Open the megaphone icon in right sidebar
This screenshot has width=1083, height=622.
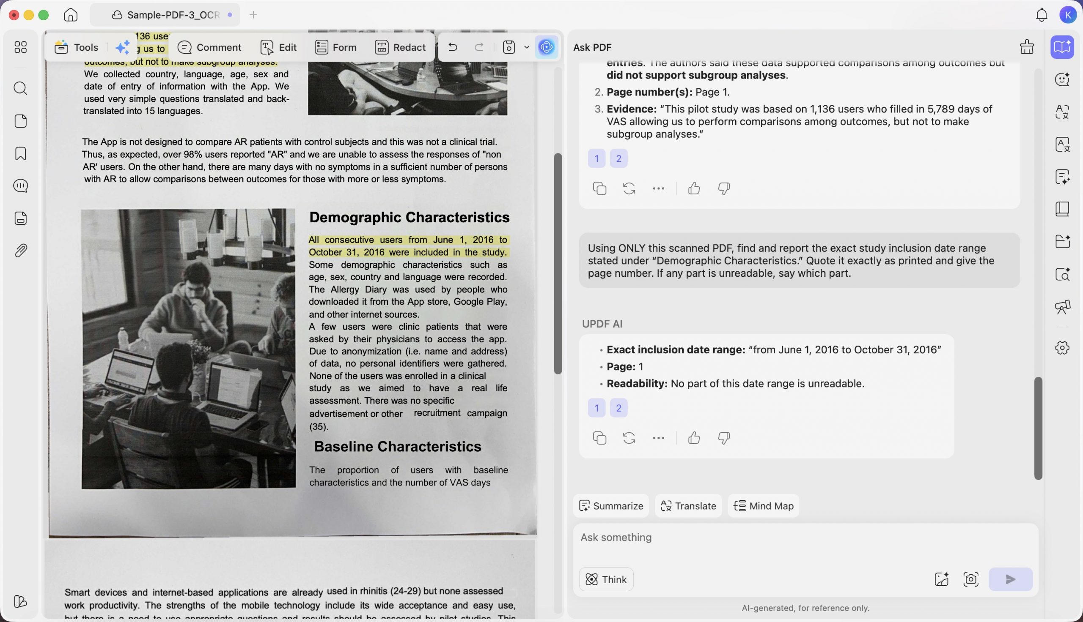point(1062,307)
